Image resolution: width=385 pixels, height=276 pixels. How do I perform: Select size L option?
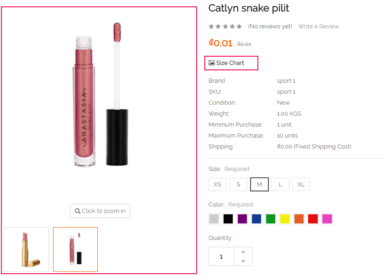pos(280,185)
